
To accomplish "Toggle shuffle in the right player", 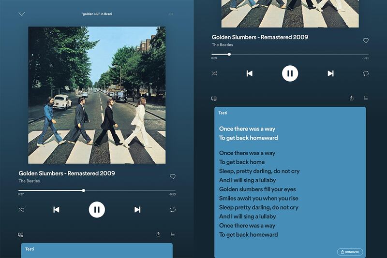I will (214, 73).
